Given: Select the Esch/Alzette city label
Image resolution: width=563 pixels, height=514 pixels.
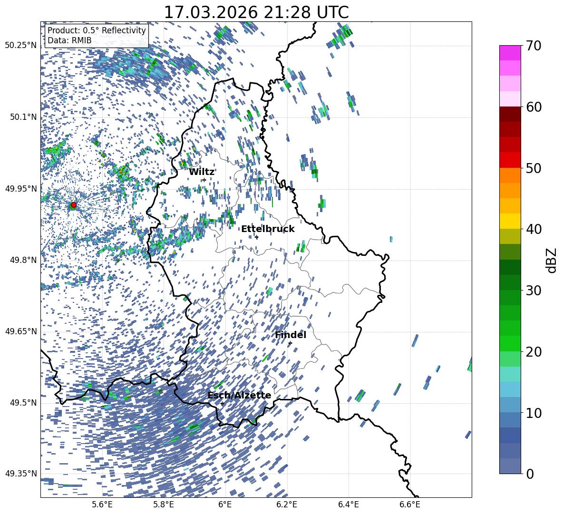Looking at the screenshot, I should click(239, 396).
